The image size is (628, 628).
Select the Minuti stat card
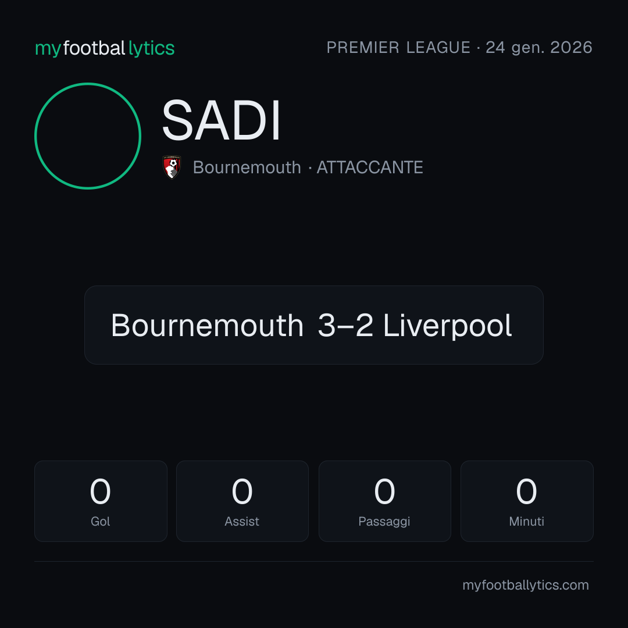pos(527,501)
